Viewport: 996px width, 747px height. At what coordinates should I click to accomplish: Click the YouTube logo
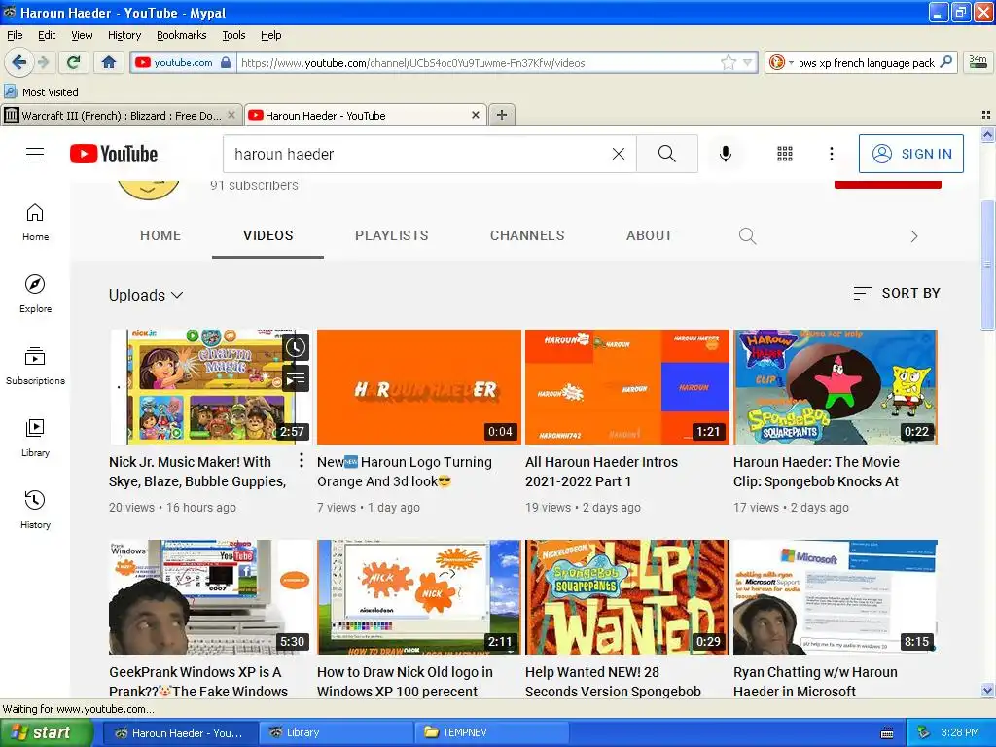click(114, 154)
